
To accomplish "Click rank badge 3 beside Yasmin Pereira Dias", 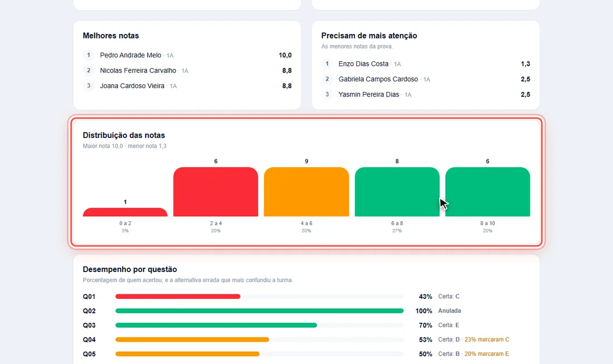I will coord(327,94).
